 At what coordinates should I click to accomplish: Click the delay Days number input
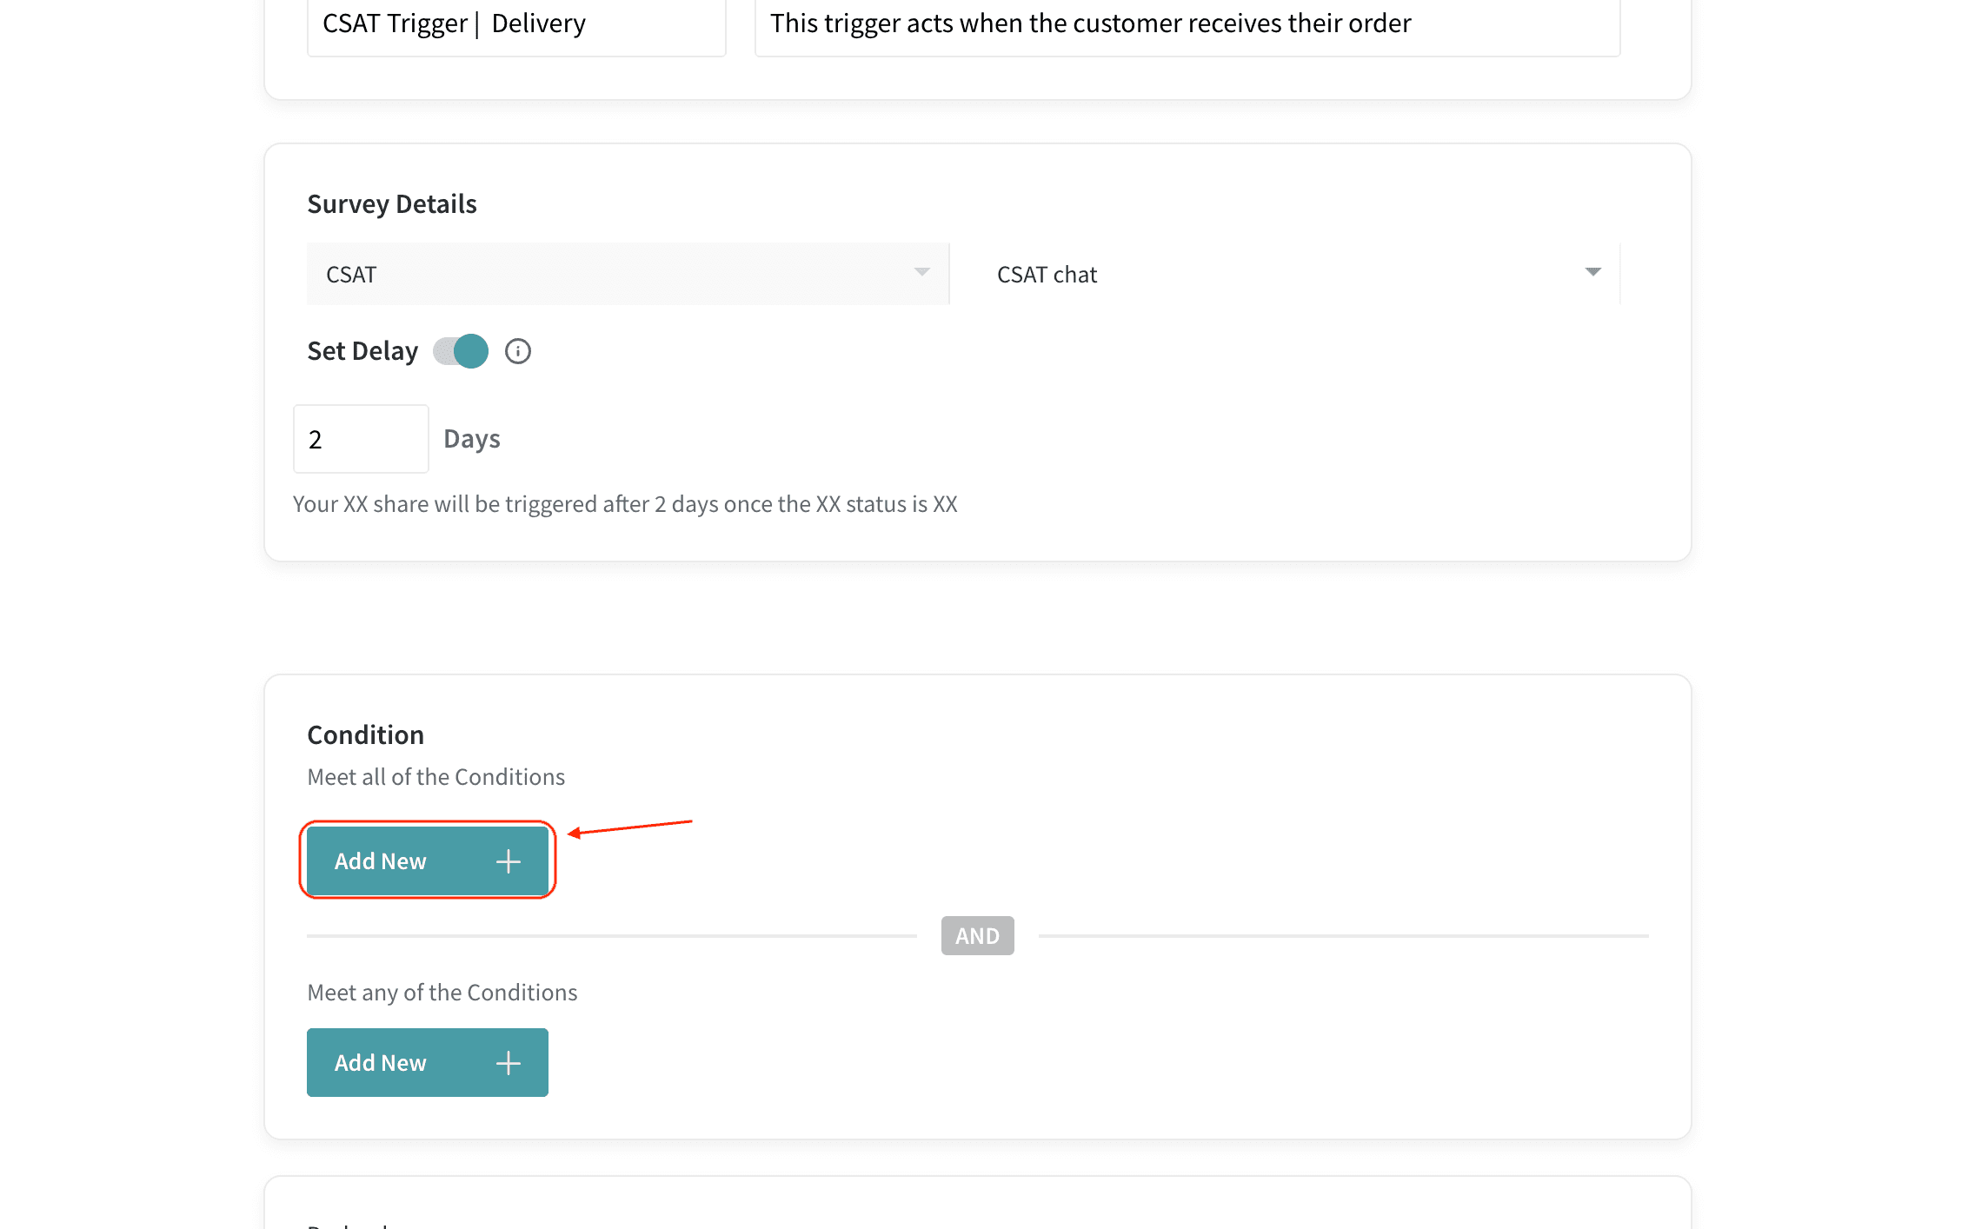[x=361, y=439]
